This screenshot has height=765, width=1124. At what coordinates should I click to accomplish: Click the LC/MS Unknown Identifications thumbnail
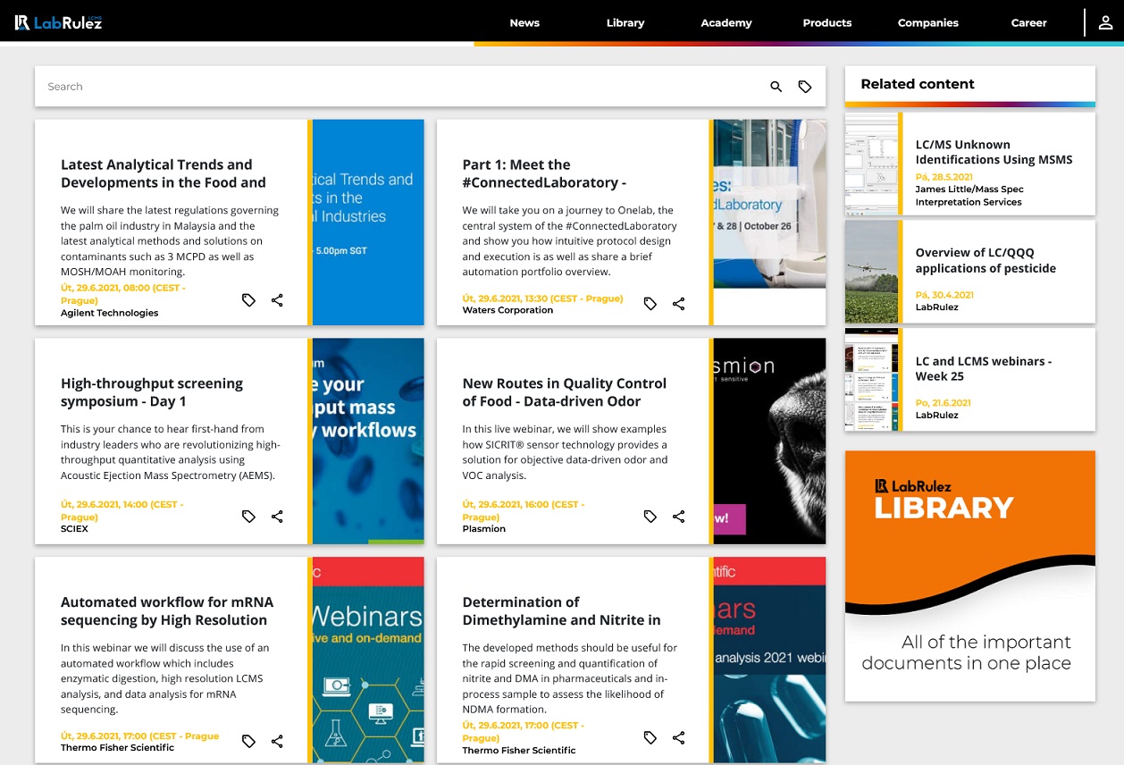point(871,164)
